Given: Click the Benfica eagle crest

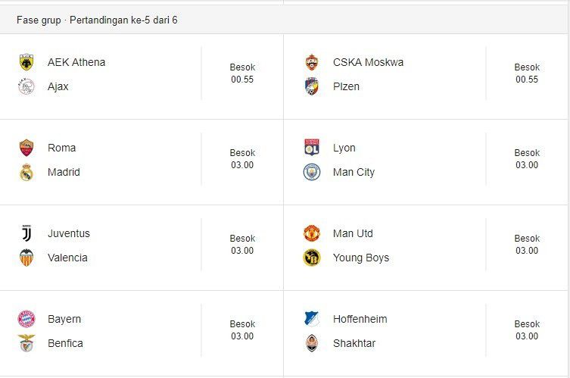Looking at the screenshot, I should click(26, 343).
